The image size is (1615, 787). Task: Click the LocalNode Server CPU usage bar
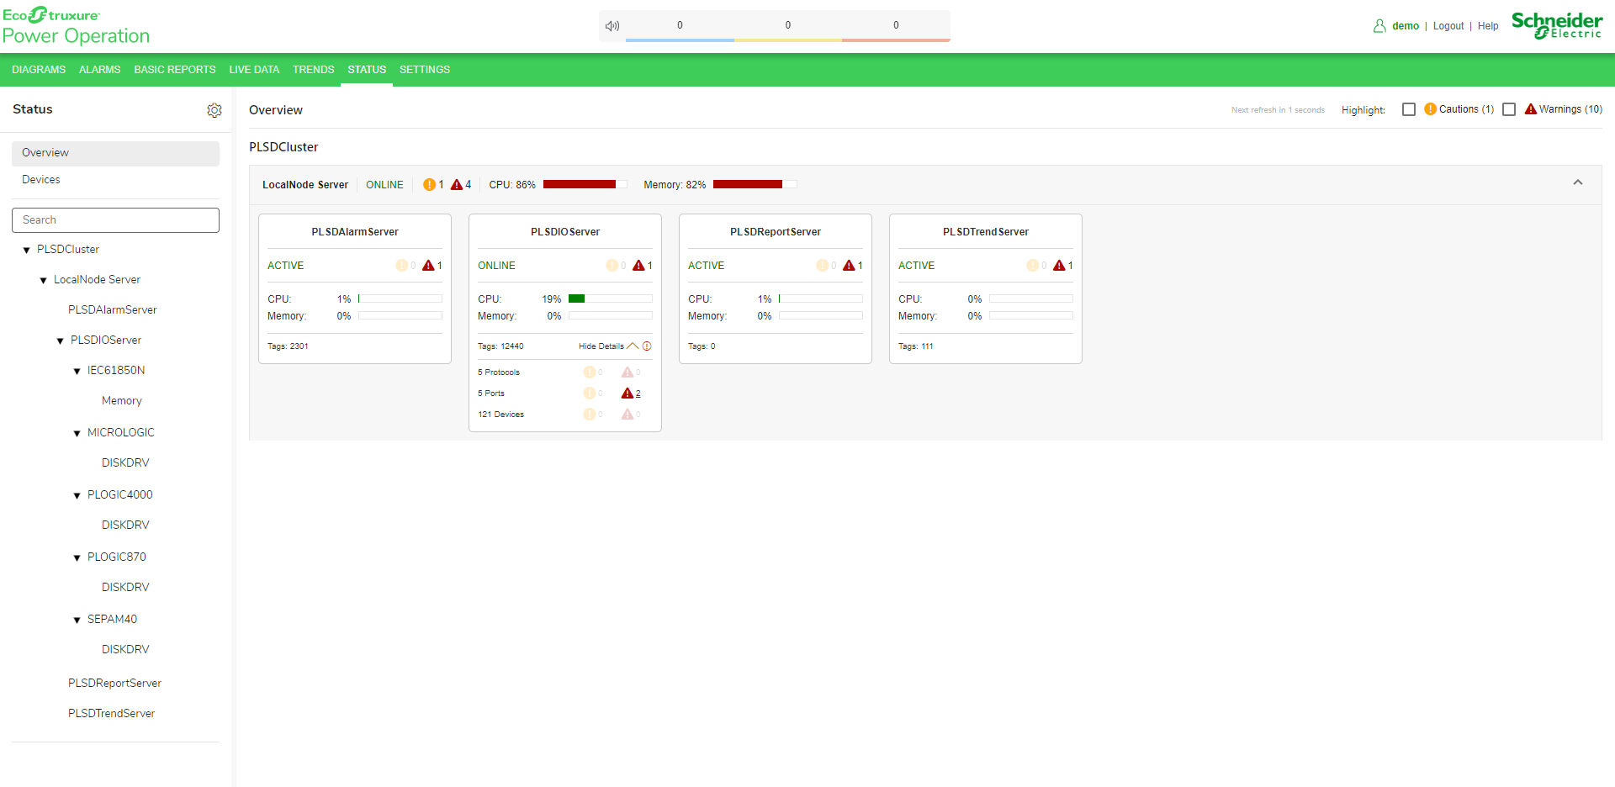585,184
